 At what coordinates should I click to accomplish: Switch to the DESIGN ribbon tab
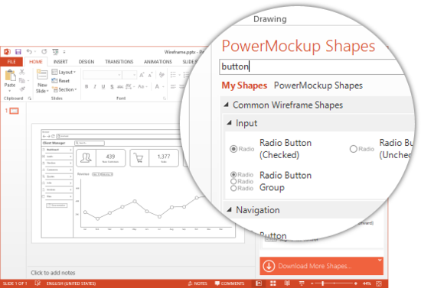pyautogui.click(x=86, y=62)
